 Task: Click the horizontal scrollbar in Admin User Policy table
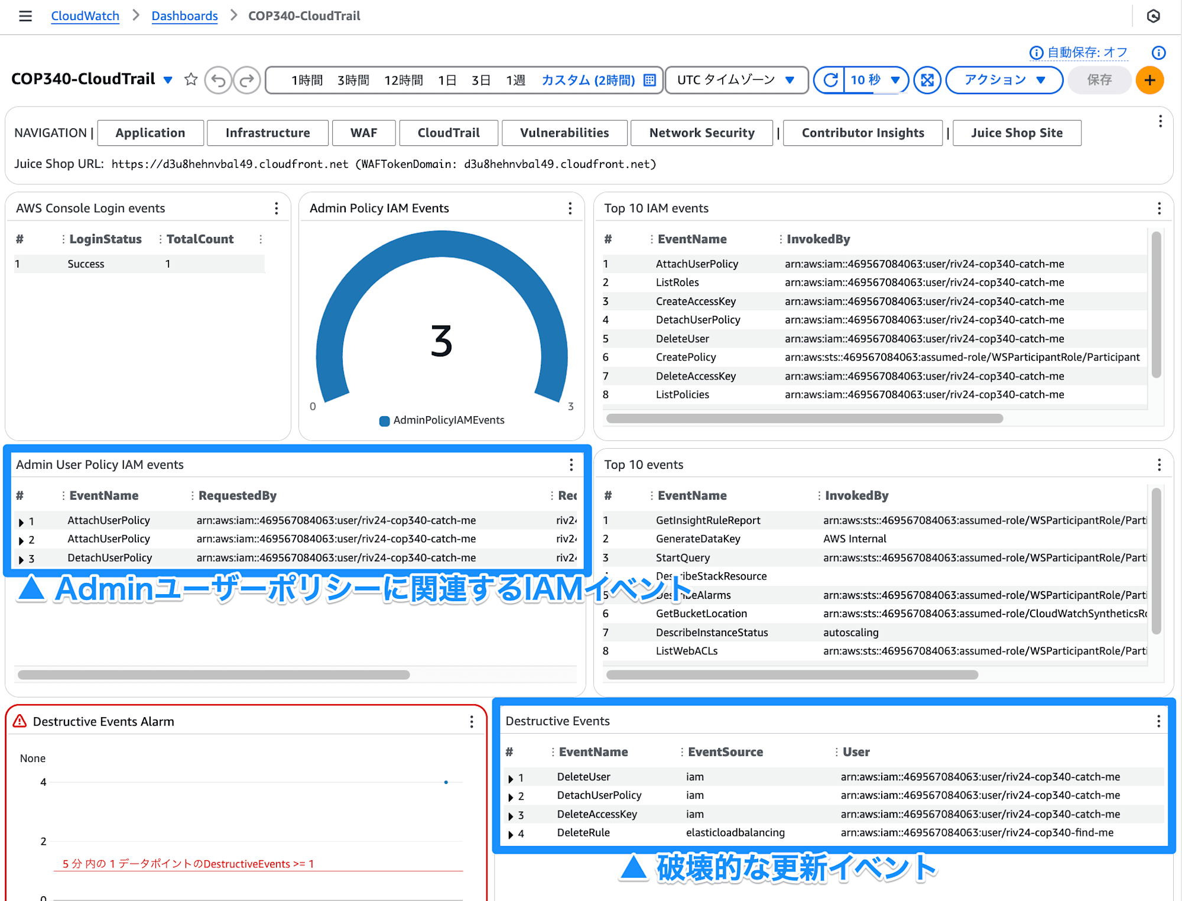click(x=213, y=675)
